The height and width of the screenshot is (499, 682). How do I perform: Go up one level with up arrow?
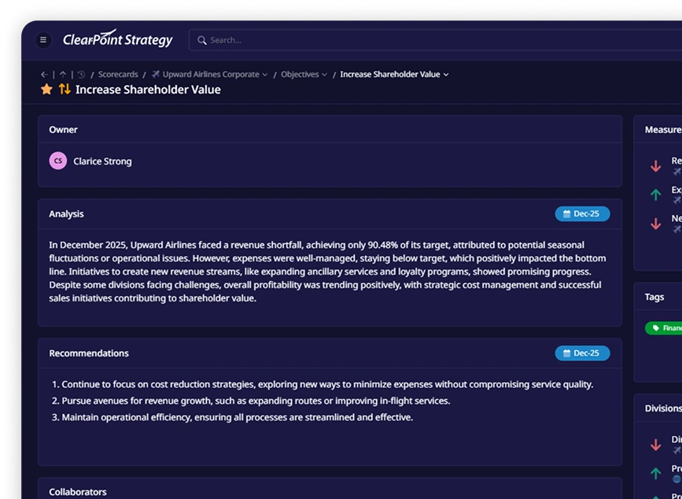(x=63, y=75)
